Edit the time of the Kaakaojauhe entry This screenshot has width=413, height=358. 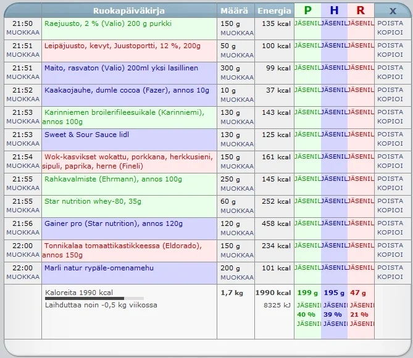click(x=23, y=99)
